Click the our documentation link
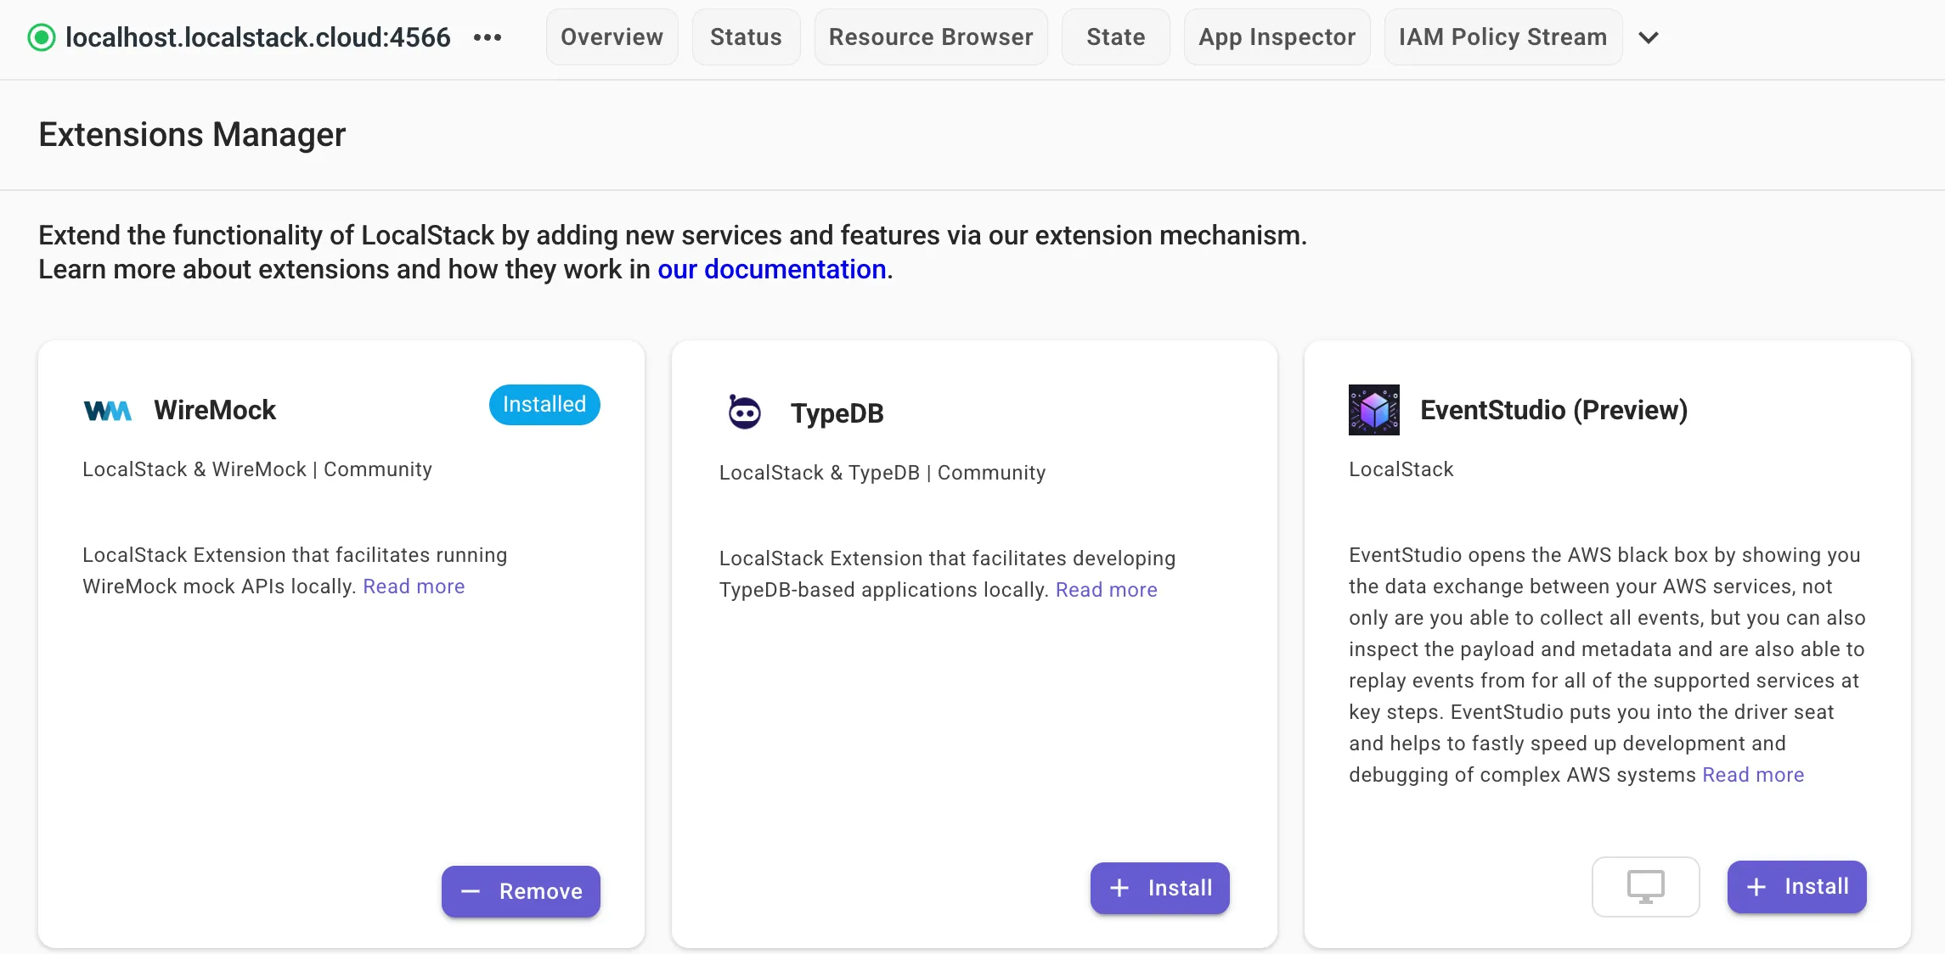Screen dimensions: 1945x954 [x=771, y=269]
